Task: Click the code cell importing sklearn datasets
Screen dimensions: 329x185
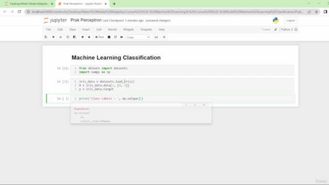Action: coord(182,70)
